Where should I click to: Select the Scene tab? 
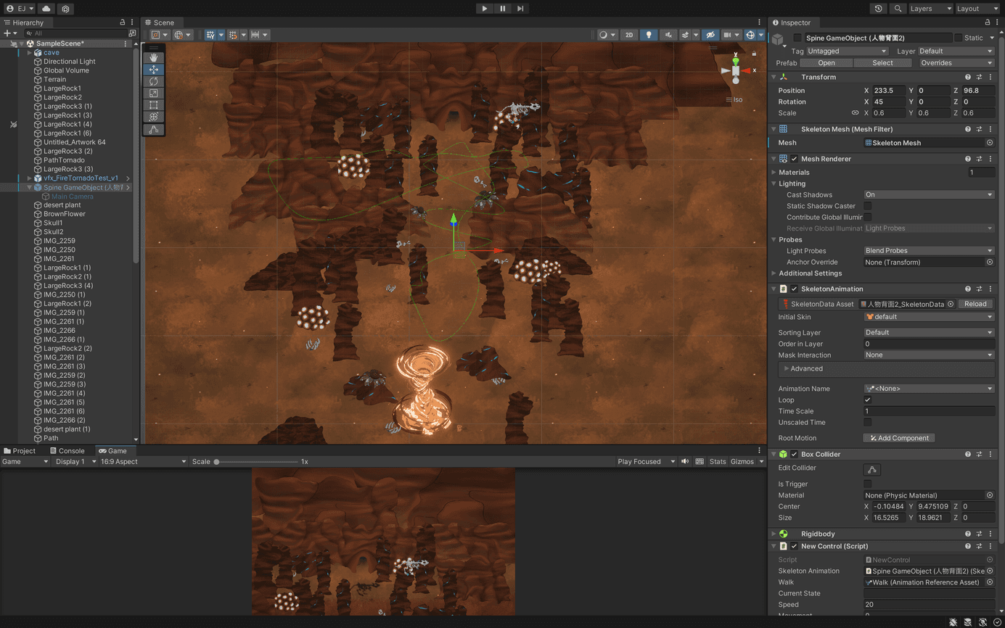[x=160, y=22]
